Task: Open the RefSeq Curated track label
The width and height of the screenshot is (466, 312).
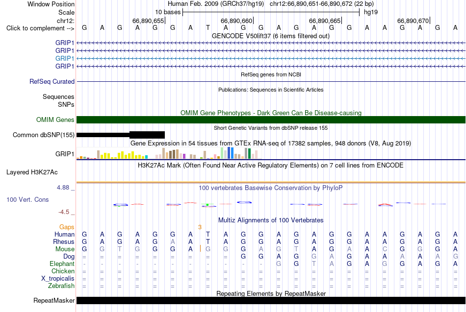Action: click(x=52, y=81)
